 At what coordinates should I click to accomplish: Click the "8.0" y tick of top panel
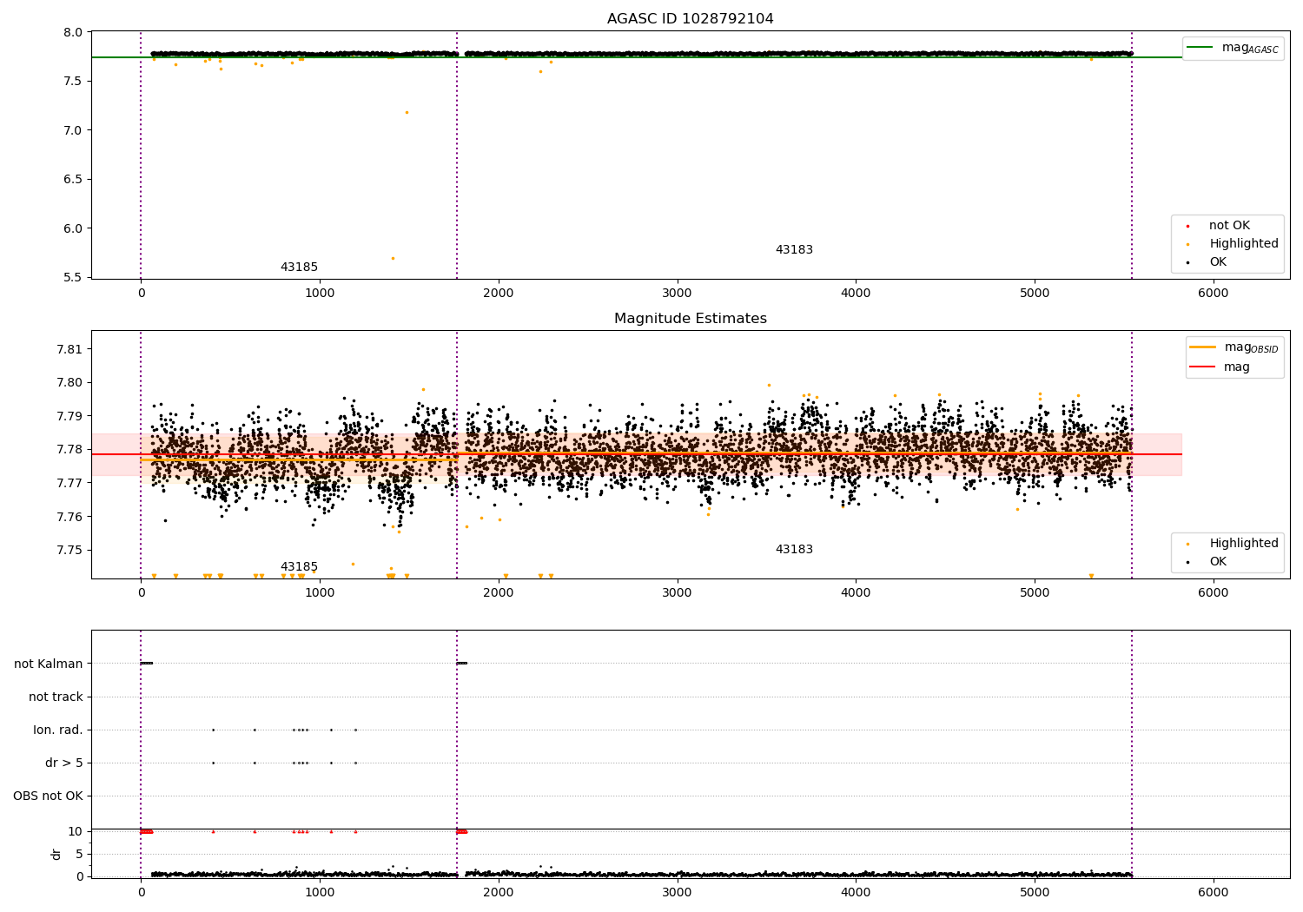(x=73, y=33)
